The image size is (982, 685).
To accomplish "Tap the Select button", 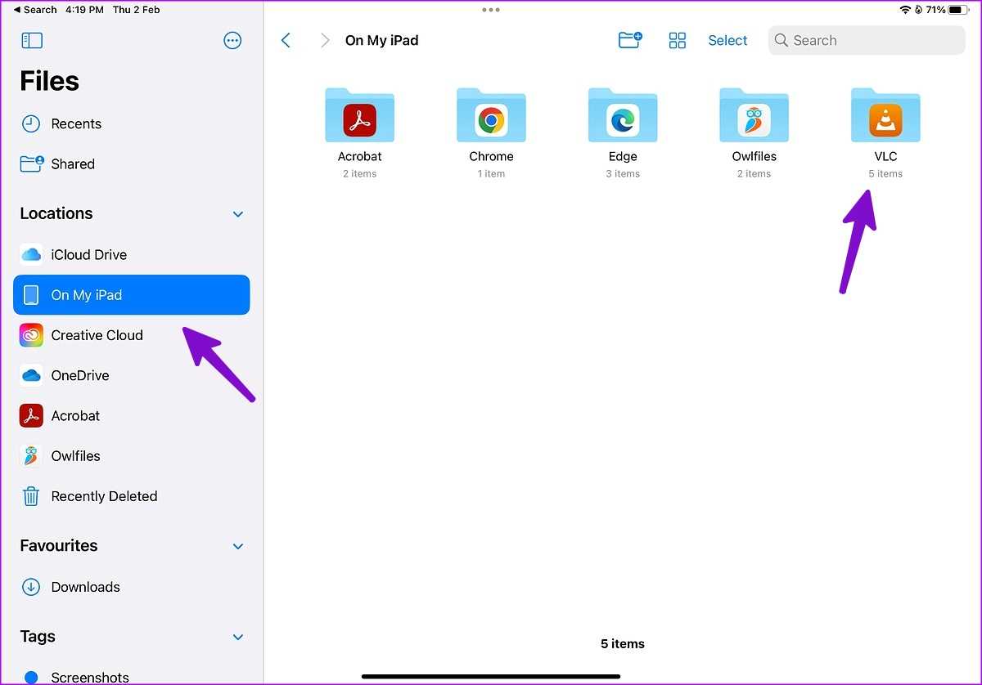I will click(727, 41).
